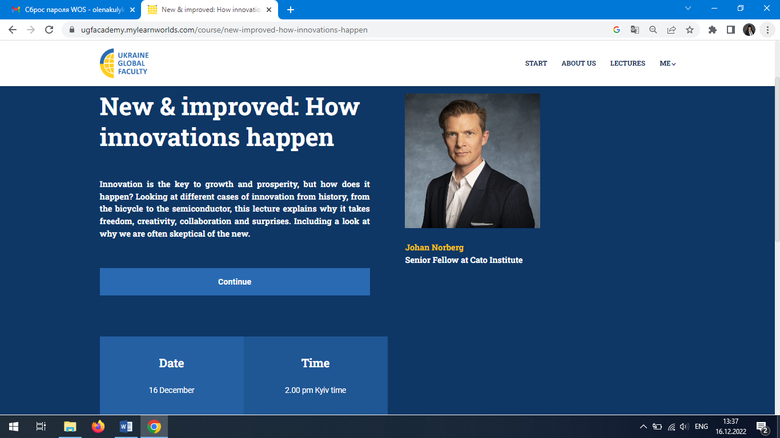Open Johan Norberg speaker name link
Image resolution: width=780 pixels, height=438 pixels.
tap(435, 248)
